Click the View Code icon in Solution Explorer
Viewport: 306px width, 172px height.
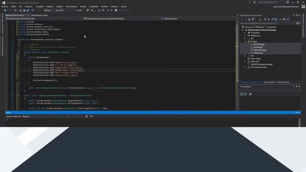pyautogui.click(x=281, y=19)
